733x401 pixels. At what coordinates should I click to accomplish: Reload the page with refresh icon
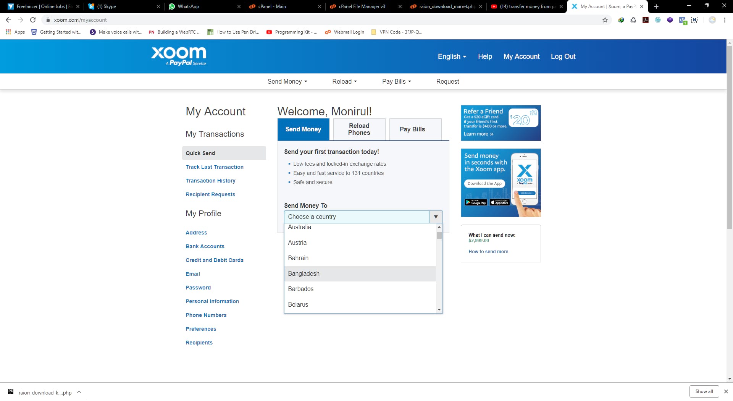33,20
